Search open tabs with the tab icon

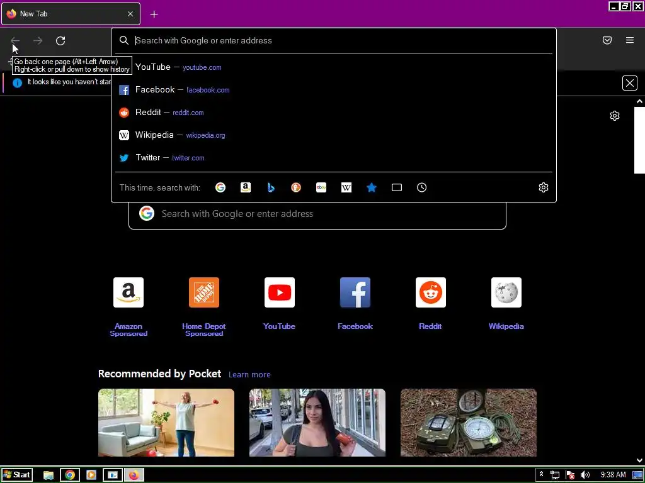(x=397, y=187)
